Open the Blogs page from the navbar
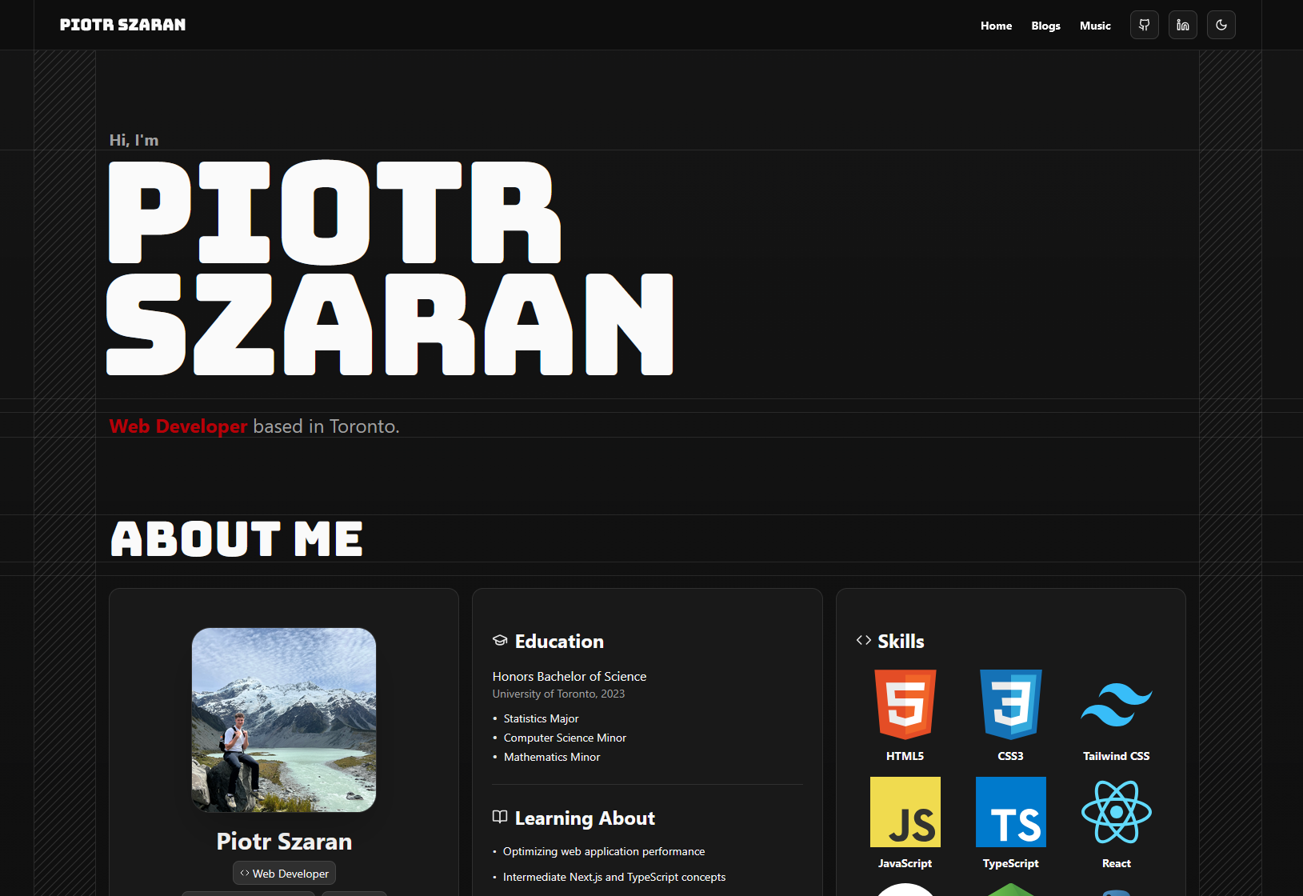Screen dimensions: 1303x896 pos(1045,25)
